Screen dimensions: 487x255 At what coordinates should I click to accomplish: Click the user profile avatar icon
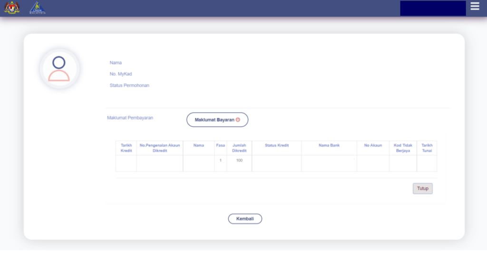point(59,69)
